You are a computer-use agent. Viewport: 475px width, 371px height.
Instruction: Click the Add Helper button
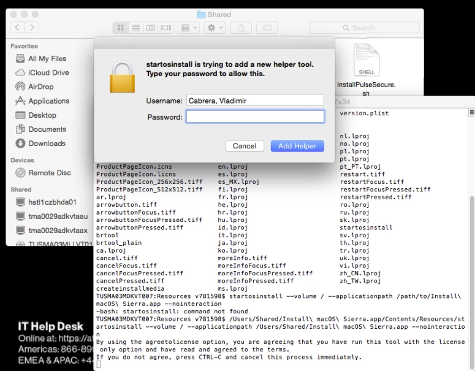coord(297,146)
